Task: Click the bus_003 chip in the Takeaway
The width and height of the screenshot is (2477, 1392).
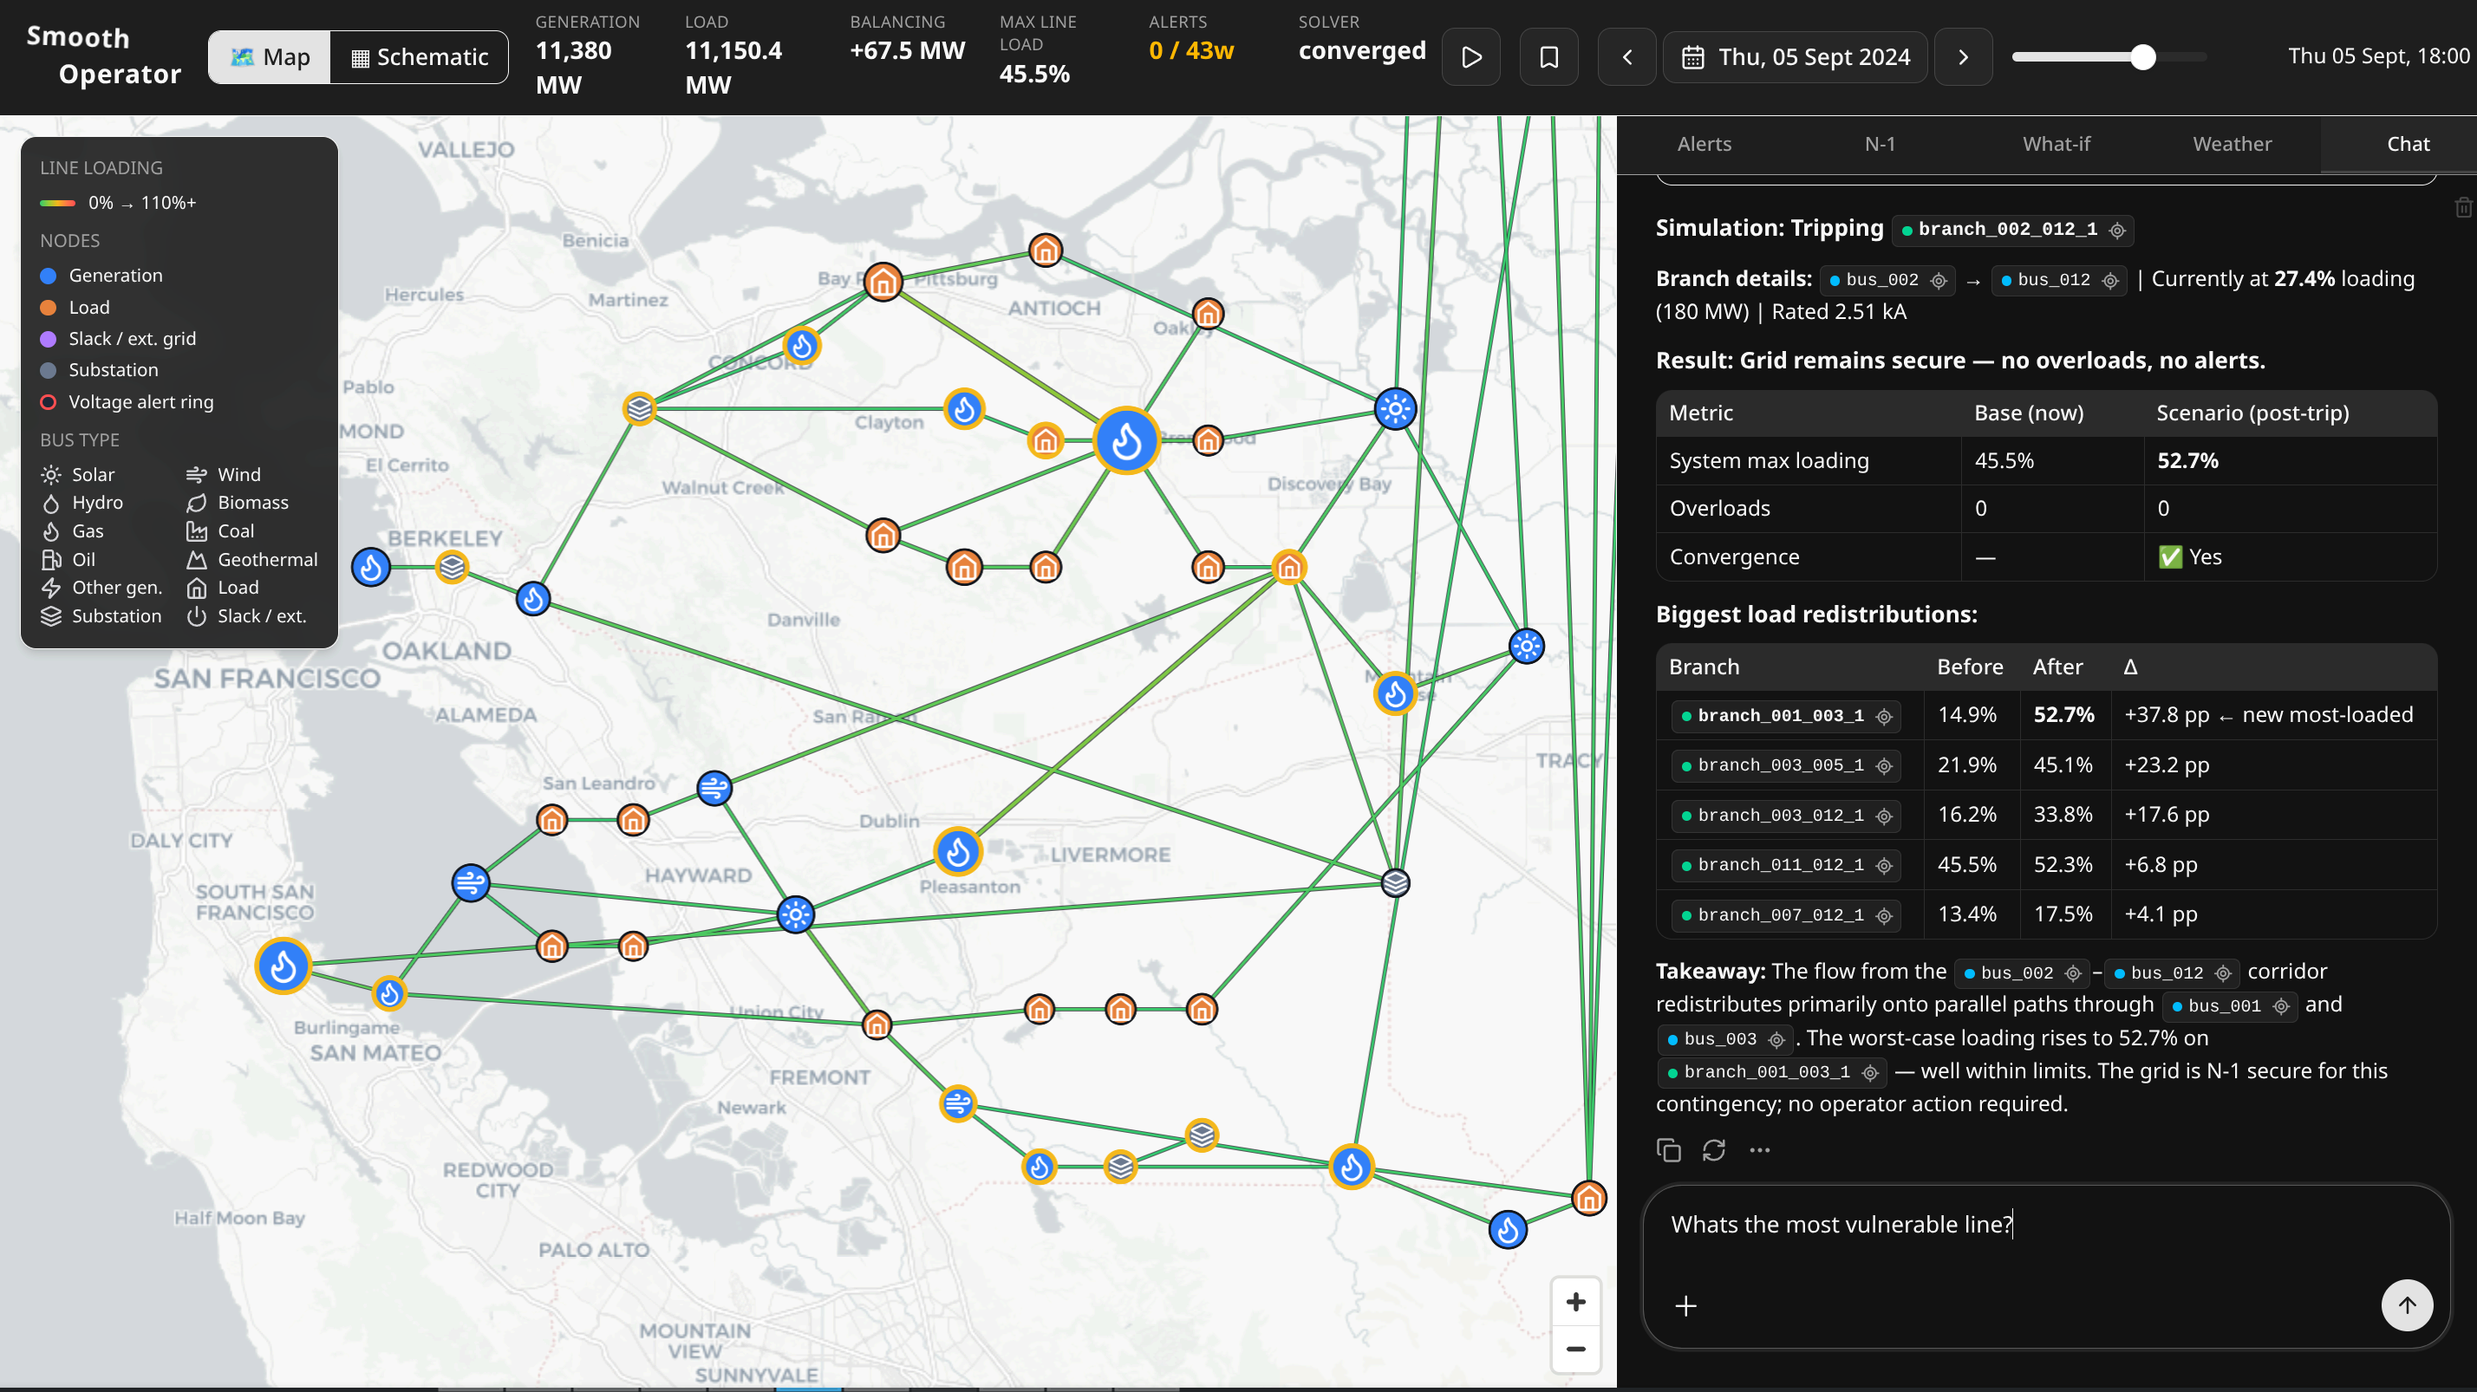Action: tap(1725, 1039)
